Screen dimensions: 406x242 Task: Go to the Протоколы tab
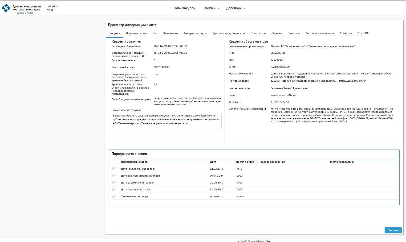pyautogui.click(x=258, y=34)
